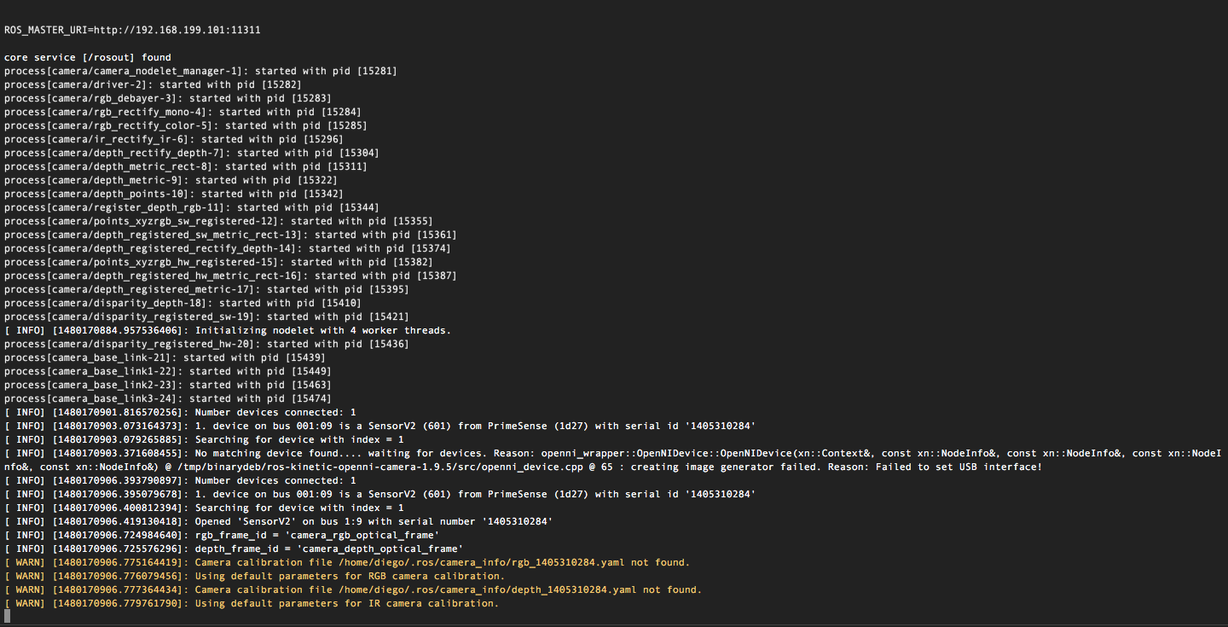
Task: Click the first Number devices connected line
Action: pyautogui.click(x=180, y=412)
